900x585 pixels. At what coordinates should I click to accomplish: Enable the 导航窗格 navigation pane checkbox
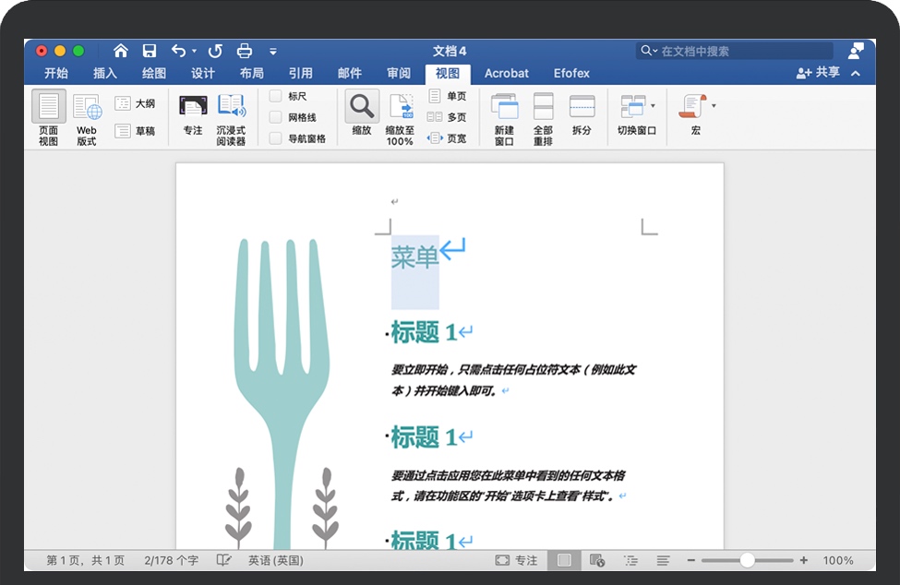276,138
